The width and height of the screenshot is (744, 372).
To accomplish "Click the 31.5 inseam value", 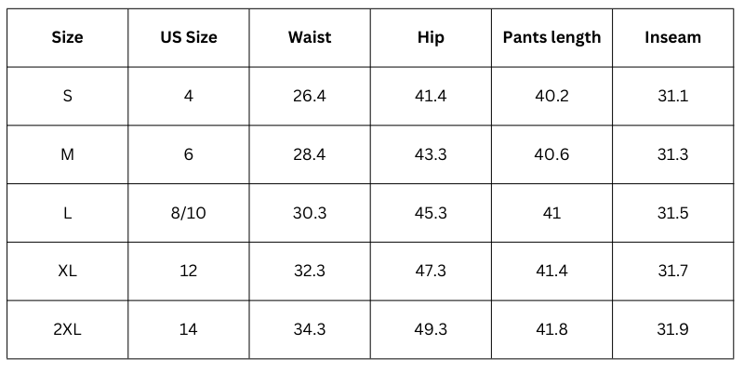I will click(672, 213).
